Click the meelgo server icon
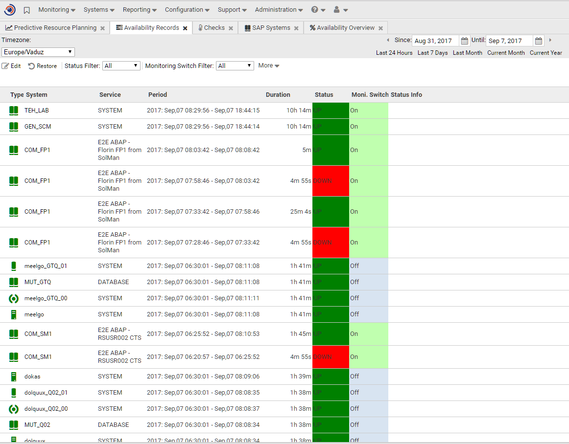Screen dimensions: 569x444 click(x=13, y=314)
